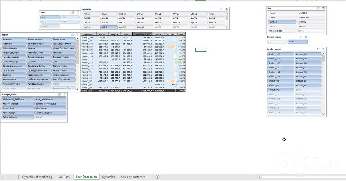Choose Коканд in the Region slicer
346x181 pixels.
pyautogui.click(x=39, y=48)
